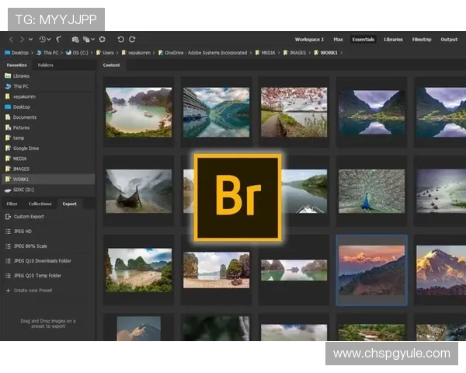
Task: Expand chevron after vepakomm in breadcrumb
Action: tap(154, 53)
